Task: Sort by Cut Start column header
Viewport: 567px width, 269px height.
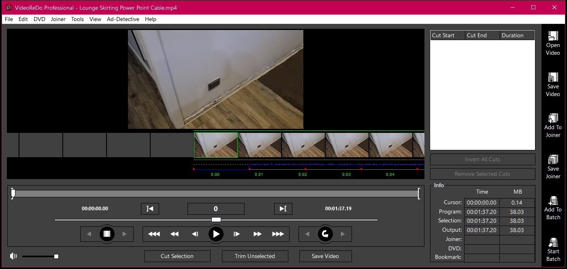Action: point(448,35)
